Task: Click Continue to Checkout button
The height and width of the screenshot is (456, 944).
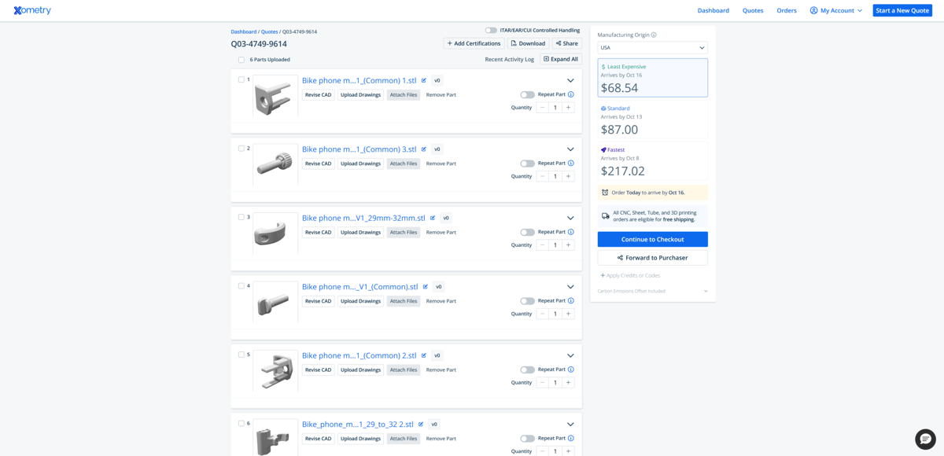Action: 652,239
